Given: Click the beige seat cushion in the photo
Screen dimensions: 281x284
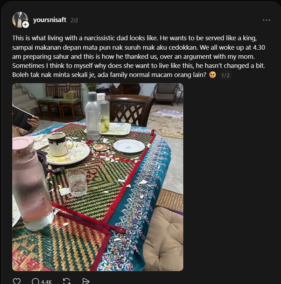Looking at the screenshot, I should pos(163,238).
